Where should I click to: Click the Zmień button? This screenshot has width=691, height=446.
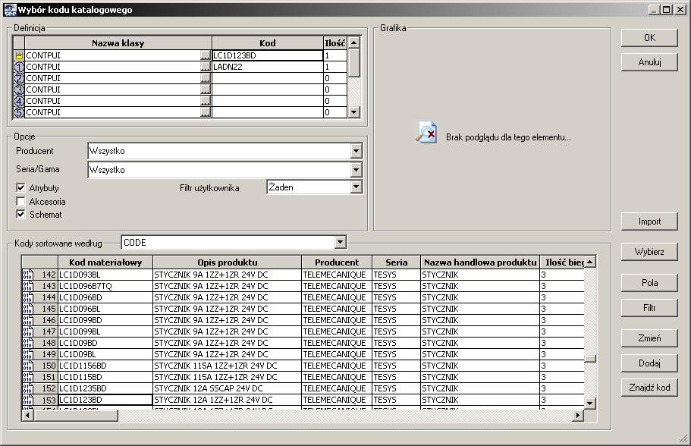[649, 338]
